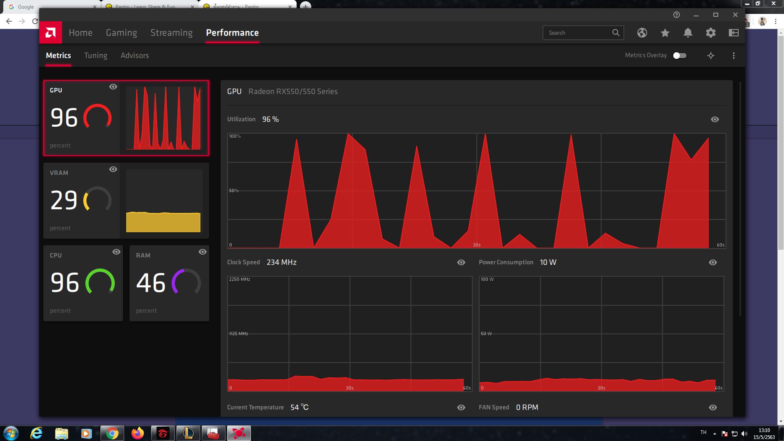Go to the Home tab

point(80,33)
